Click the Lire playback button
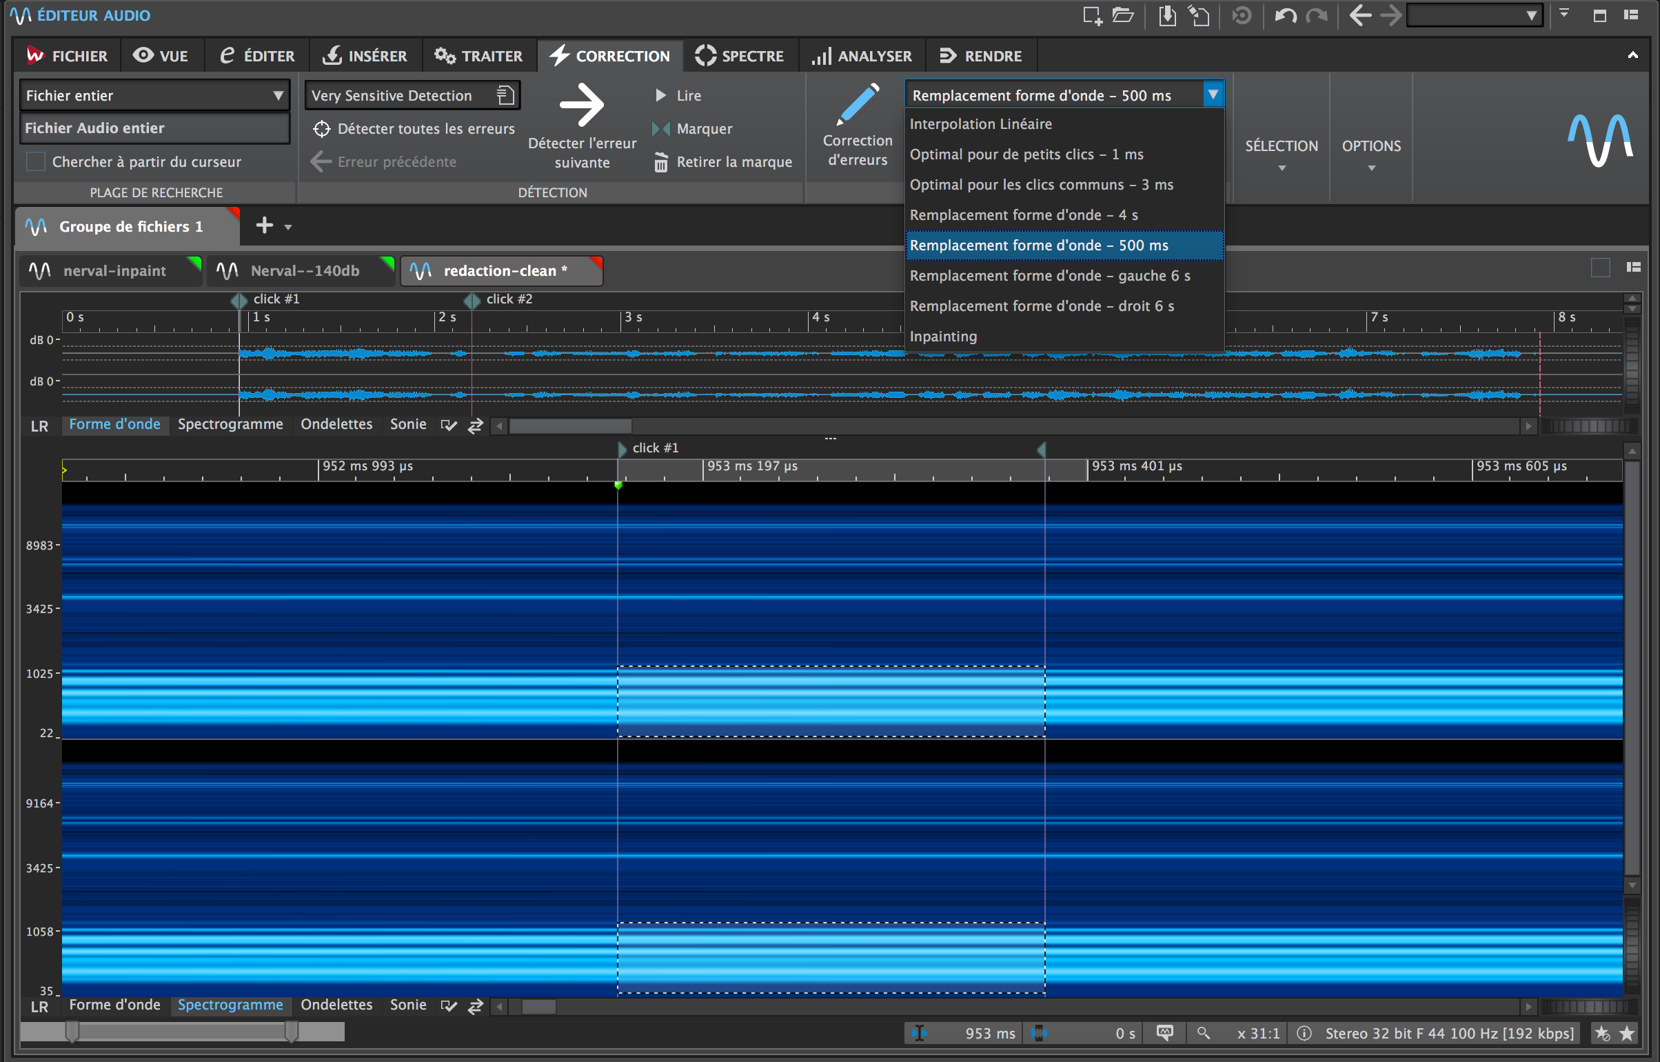The width and height of the screenshot is (1660, 1062). click(x=678, y=96)
